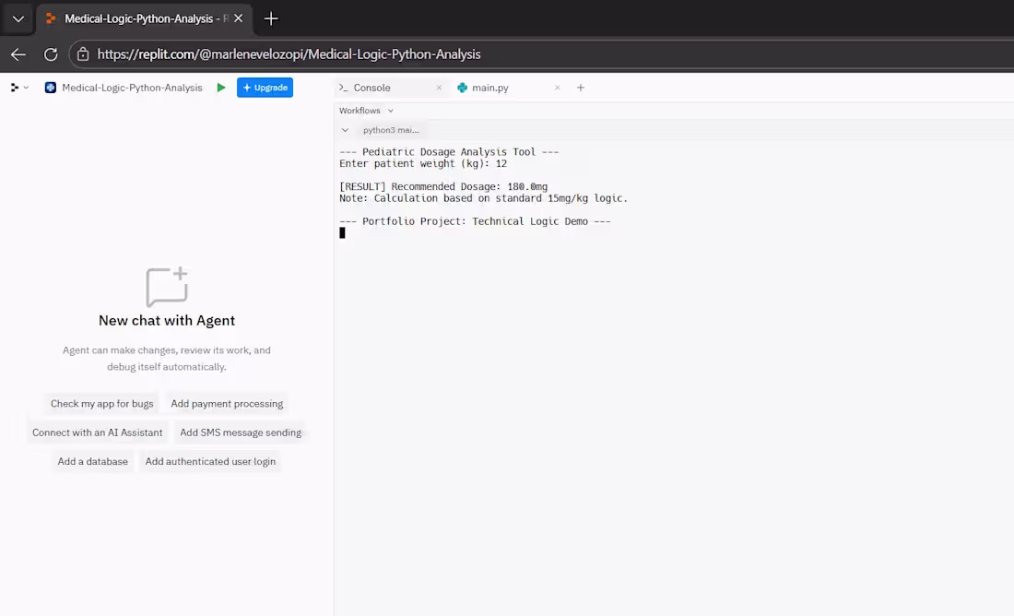Click the New chat with Agent icon
Image resolution: width=1014 pixels, height=616 pixels.
(167, 286)
